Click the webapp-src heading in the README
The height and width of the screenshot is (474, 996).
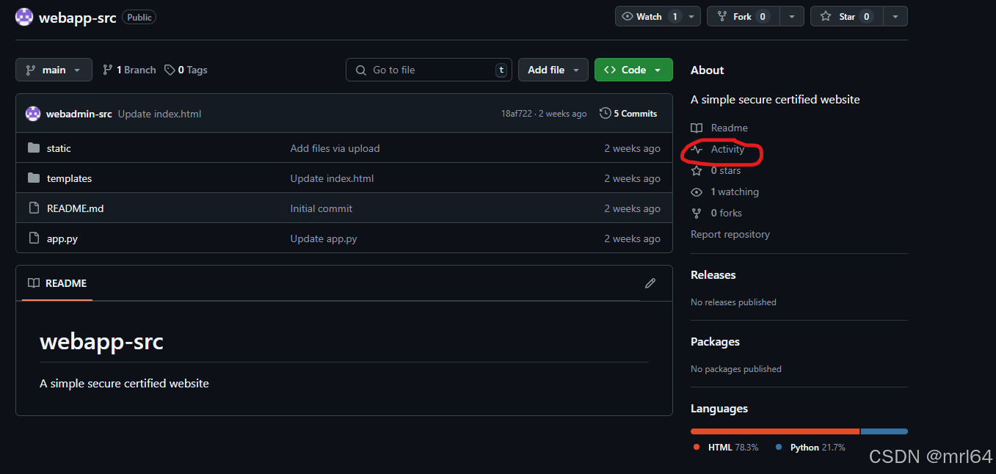click(101, 341)
